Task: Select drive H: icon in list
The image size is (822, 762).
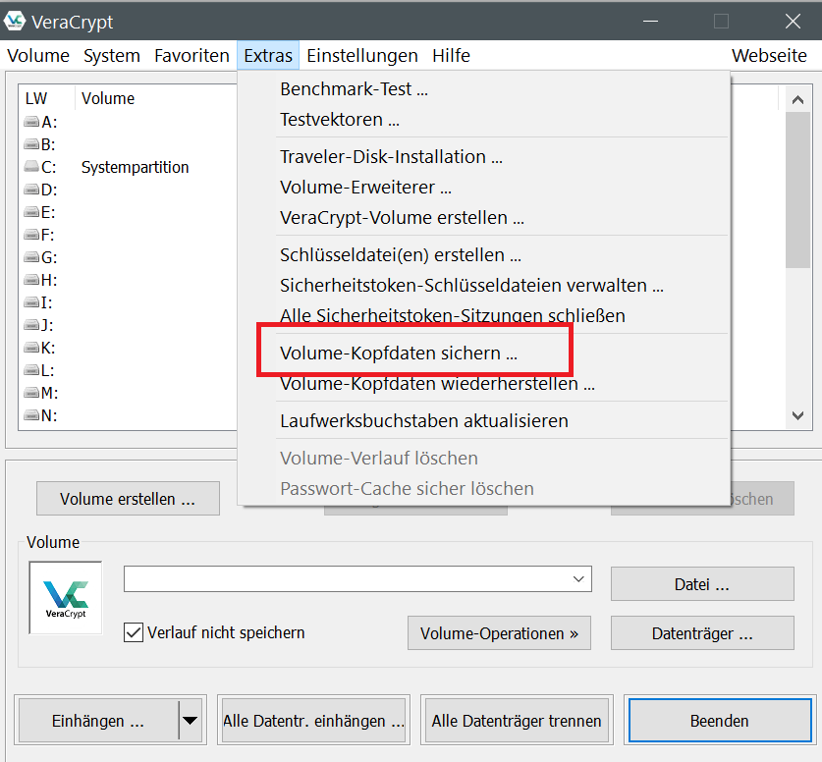Action: tap(31, 279)
